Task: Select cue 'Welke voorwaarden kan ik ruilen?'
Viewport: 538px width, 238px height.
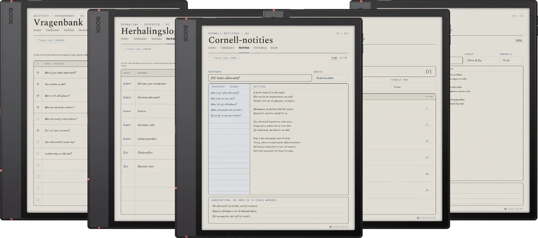Action: pos(227,110)
